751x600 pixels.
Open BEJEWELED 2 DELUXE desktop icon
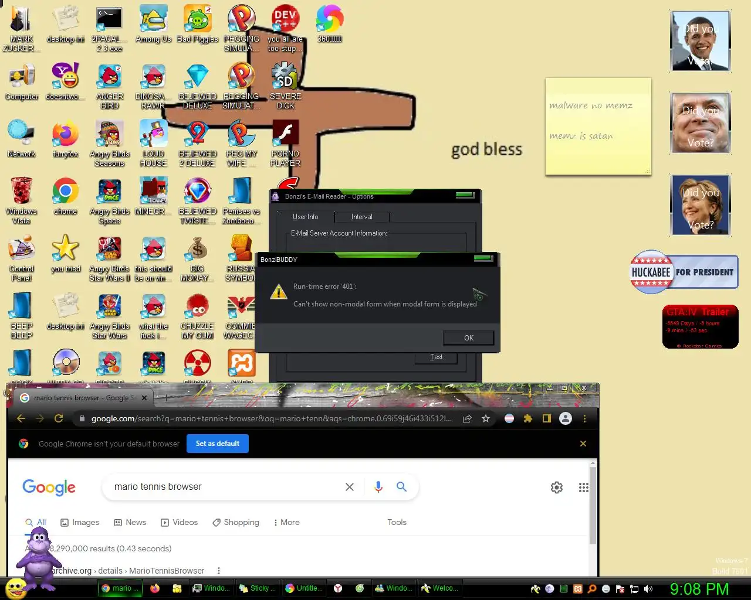[198, 144]
